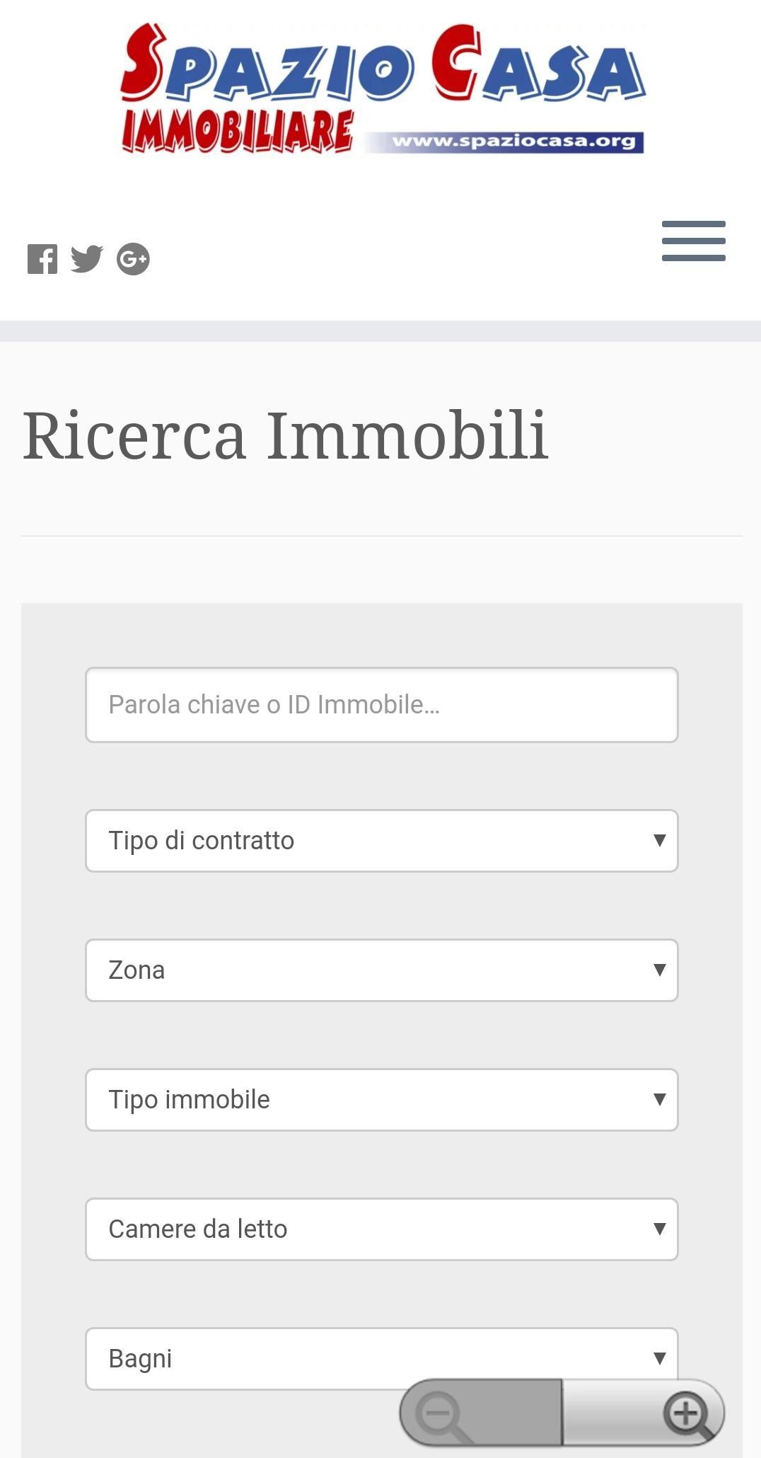
Task: Open the Twitter bird icon
Action: coord(87,259)
